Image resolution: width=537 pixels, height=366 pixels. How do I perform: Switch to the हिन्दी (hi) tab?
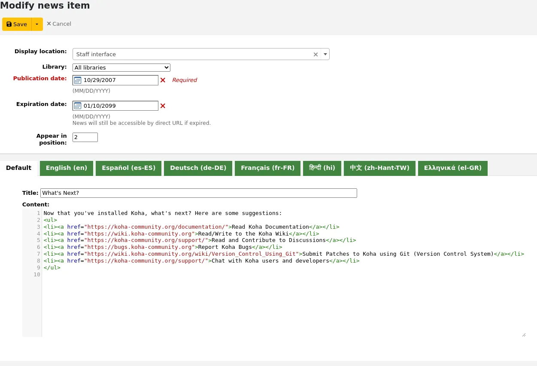coord(322,168)
